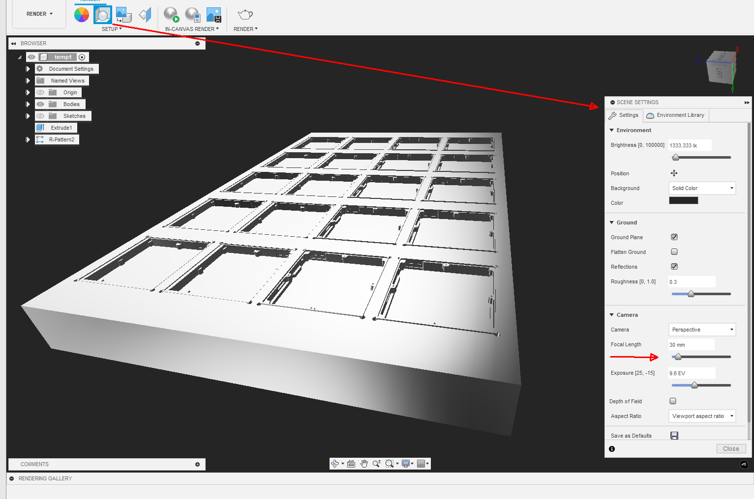
Task: Open the RENDER workspace menu
Action: (39, 14)
